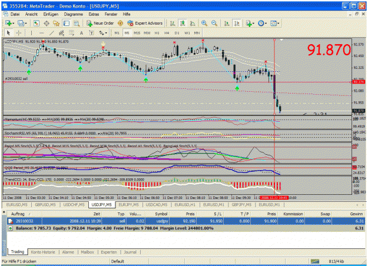Viewport: 368px width, 266px height.
Task: Open the Extras menu
Action: 94,14
